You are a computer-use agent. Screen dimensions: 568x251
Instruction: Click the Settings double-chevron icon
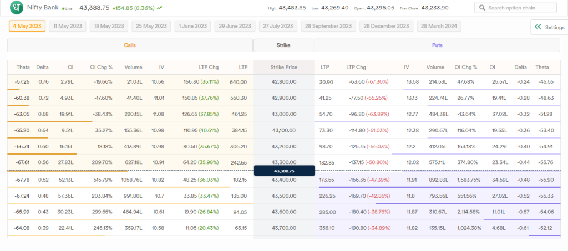pos(538,27)
